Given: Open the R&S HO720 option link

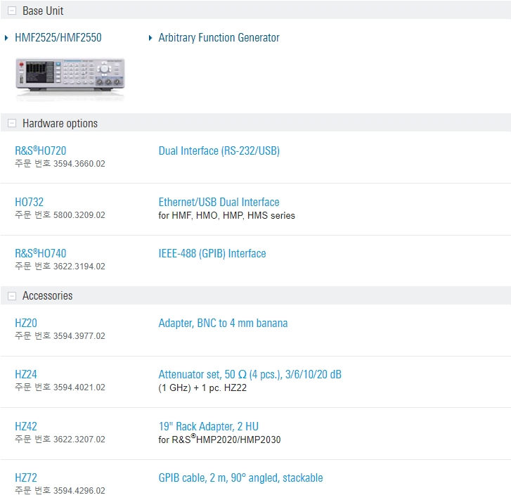Looking at the screenshot, I should point(41,150).
